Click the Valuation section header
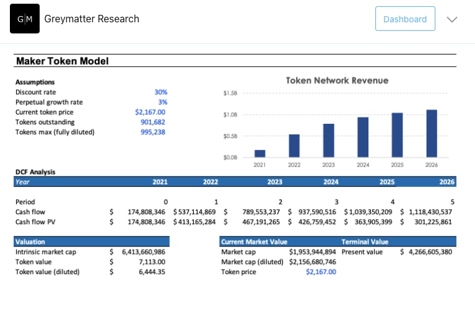 click(x=92, y=241)
